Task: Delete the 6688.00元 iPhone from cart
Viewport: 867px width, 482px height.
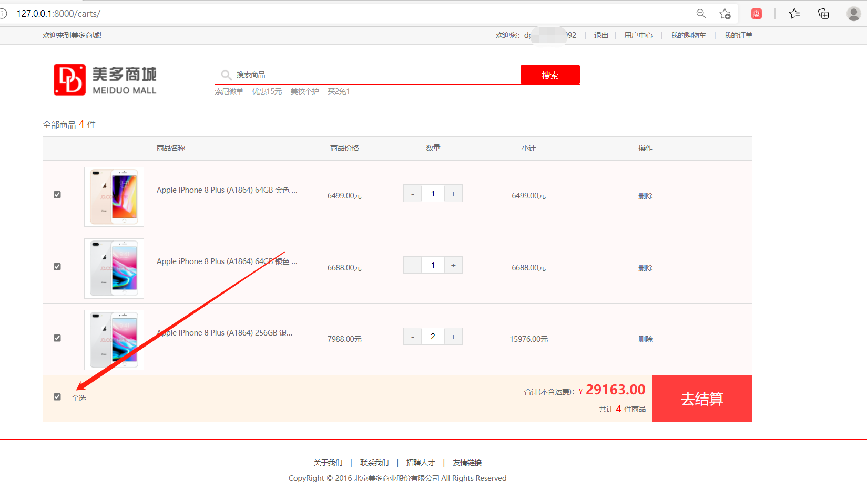Action: coord(646,268)
